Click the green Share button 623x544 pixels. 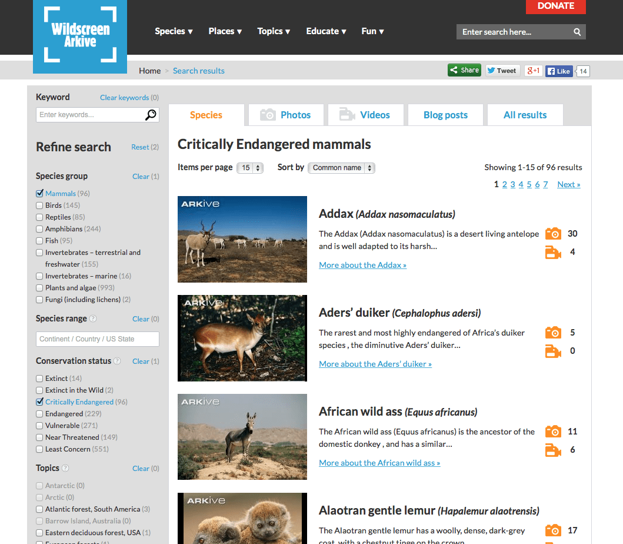(x=464, y=71)
